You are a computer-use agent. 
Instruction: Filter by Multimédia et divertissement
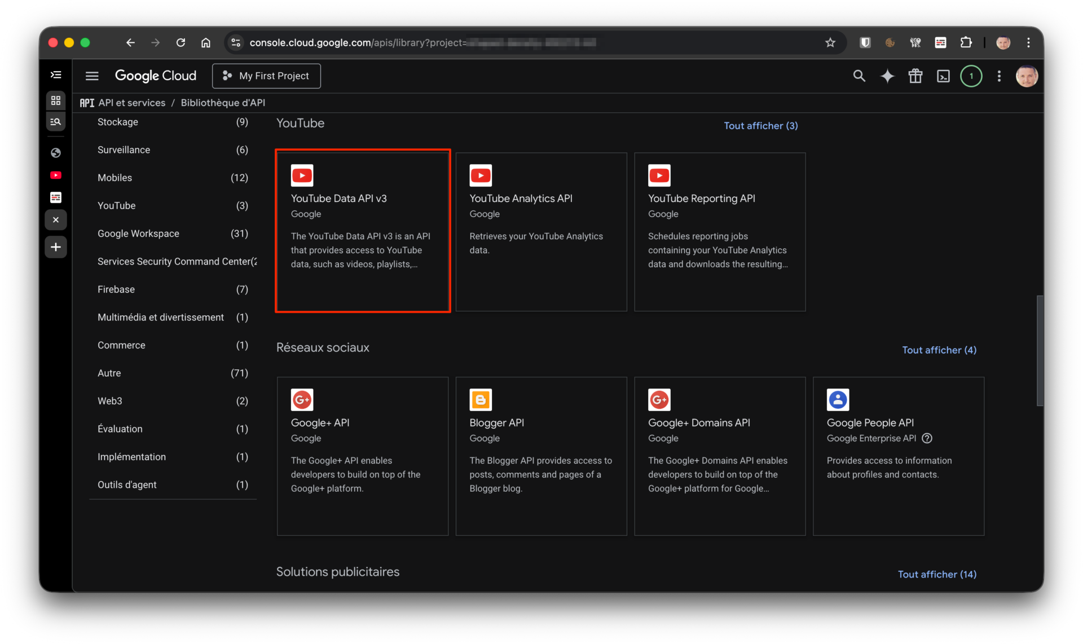pyautogui.click(x=173, y=317)
